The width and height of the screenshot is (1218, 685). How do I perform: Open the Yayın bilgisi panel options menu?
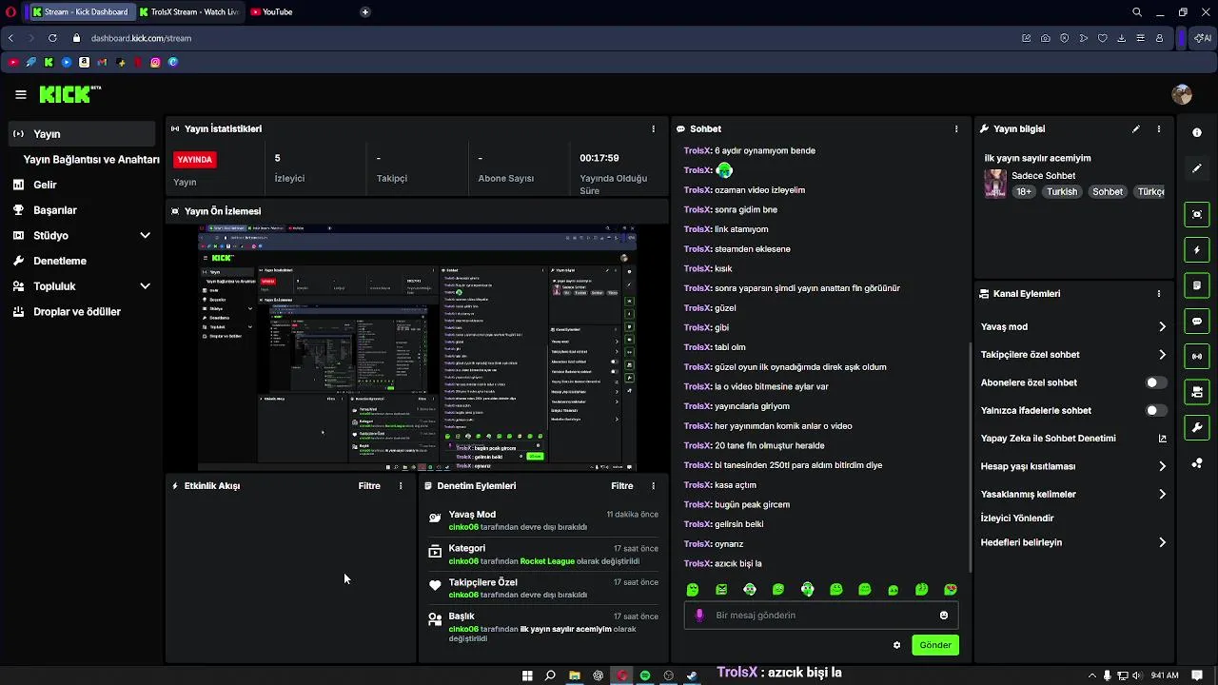(1158, 128)
